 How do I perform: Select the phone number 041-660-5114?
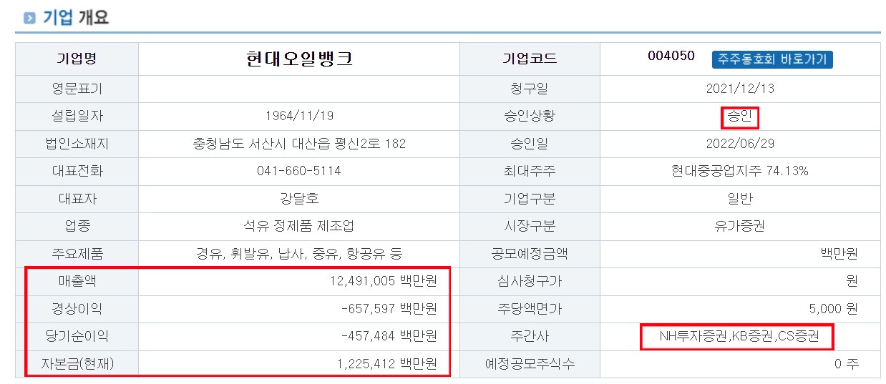[x=299, y=172]
